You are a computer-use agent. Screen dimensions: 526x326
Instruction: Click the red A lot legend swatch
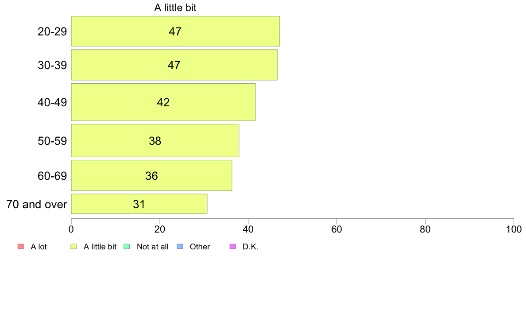point(20,246)
